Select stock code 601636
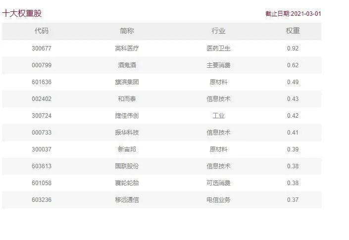The height and width of the screenshot is (240, 349). [x=42, y=82]
